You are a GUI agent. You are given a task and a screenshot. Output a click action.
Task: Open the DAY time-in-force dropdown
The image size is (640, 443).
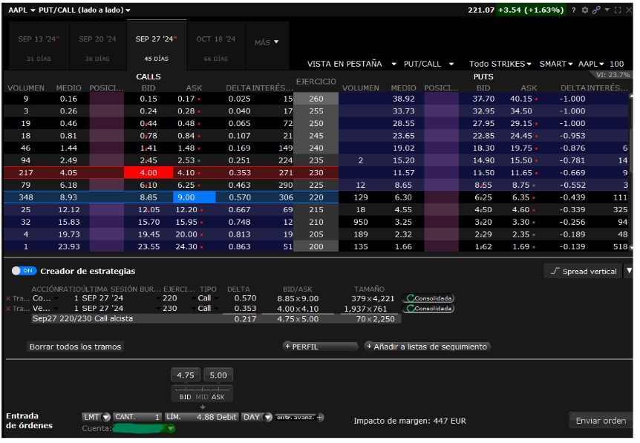tap(256, 417)
